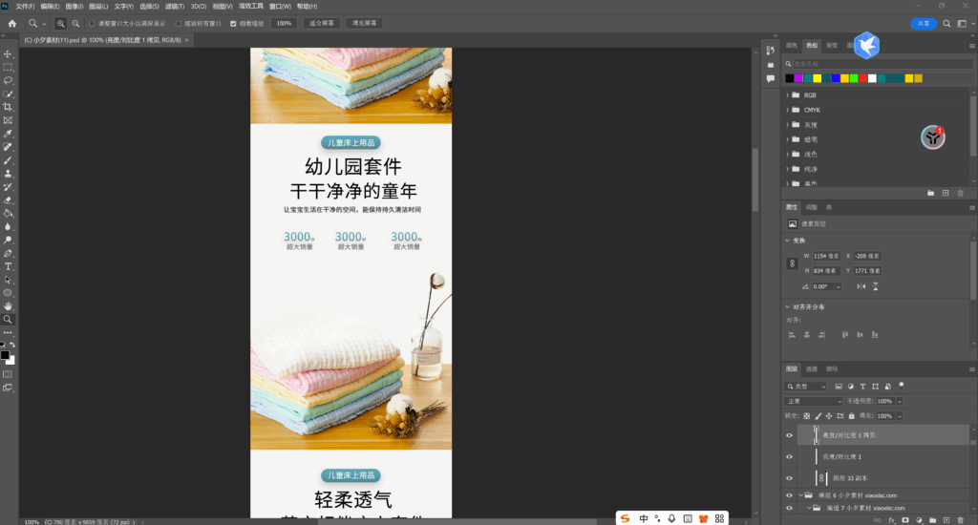Click the link width and height icon
Viewport: 978px width, 525px height.
coord(792,263)
